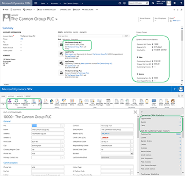
Task: Open the form selector arrow beside account title
Action: coord(56,19)
